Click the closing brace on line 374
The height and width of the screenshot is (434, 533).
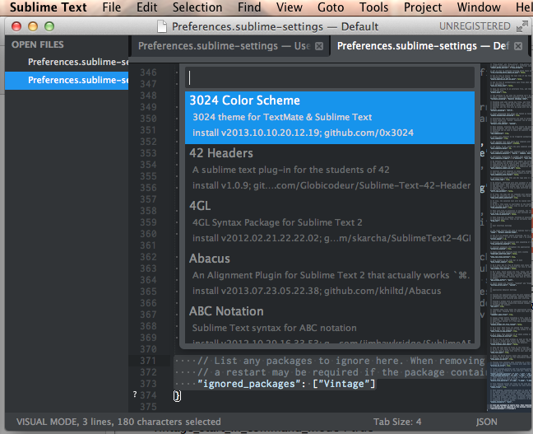[x=177, y=395]
